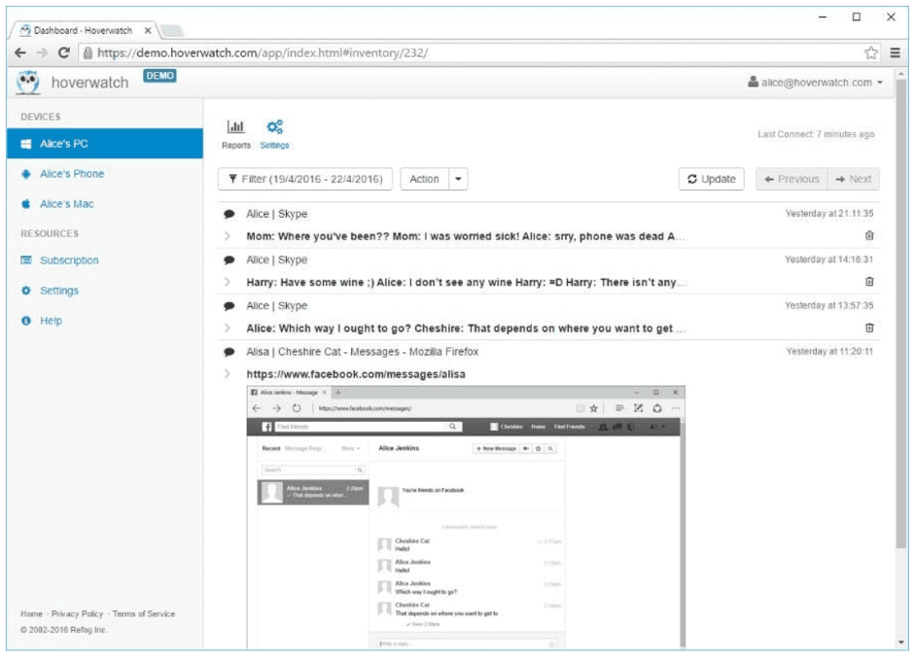This screenshot has width=915, height=658.
Task: Click the Harry: Have some wine message text
Action: coord(466,282)
